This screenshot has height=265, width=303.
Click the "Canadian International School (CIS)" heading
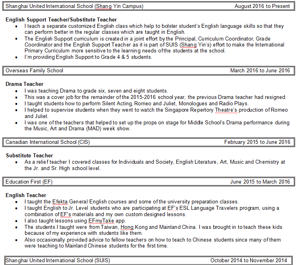coord(48,142)
